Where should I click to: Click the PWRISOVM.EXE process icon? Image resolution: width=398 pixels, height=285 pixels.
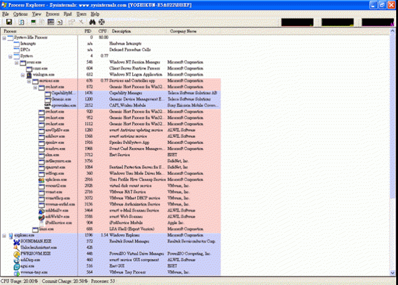[15, 254]
